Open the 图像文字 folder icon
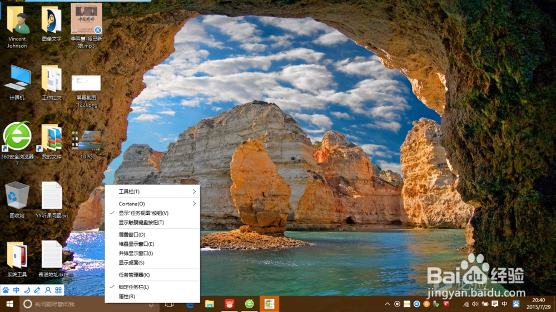The width and height of the screenshot is (556, 312). click(x=52, y=23)
